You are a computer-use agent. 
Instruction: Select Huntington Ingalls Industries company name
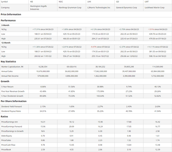pyautogui.click(x=38, y=8)
